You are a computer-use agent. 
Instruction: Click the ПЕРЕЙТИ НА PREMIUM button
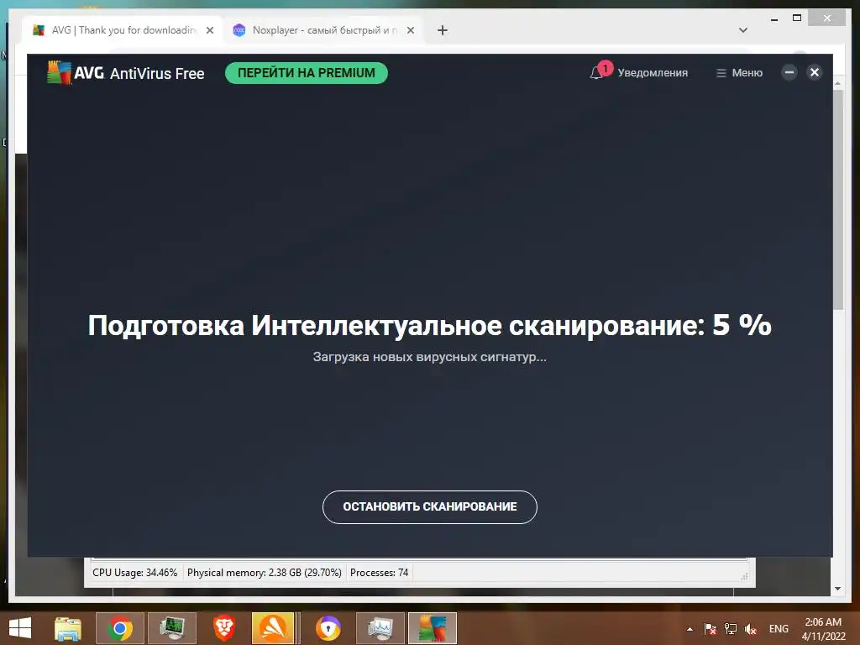(x=306, y=73)
